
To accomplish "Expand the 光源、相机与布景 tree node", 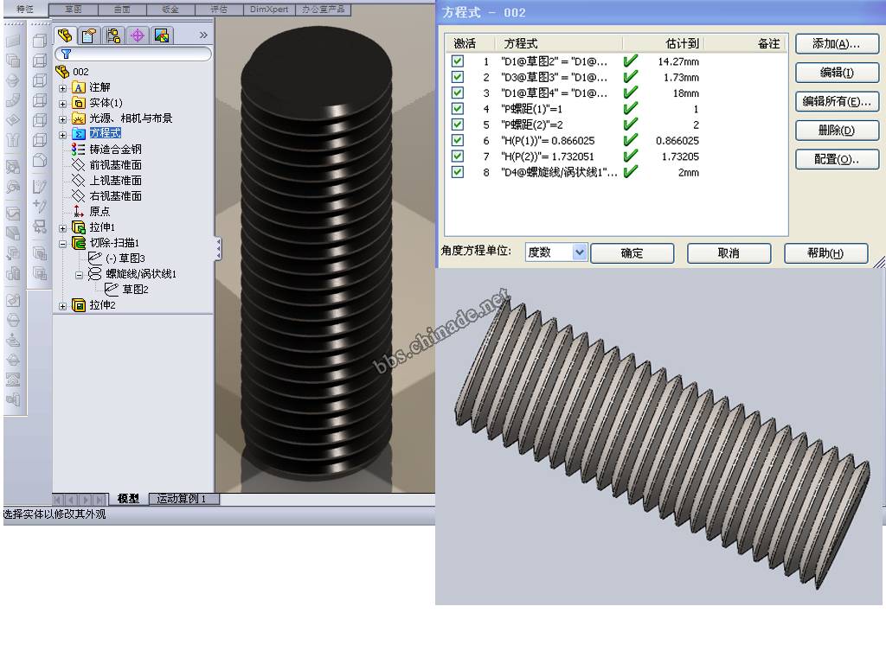I will (62, 119).
